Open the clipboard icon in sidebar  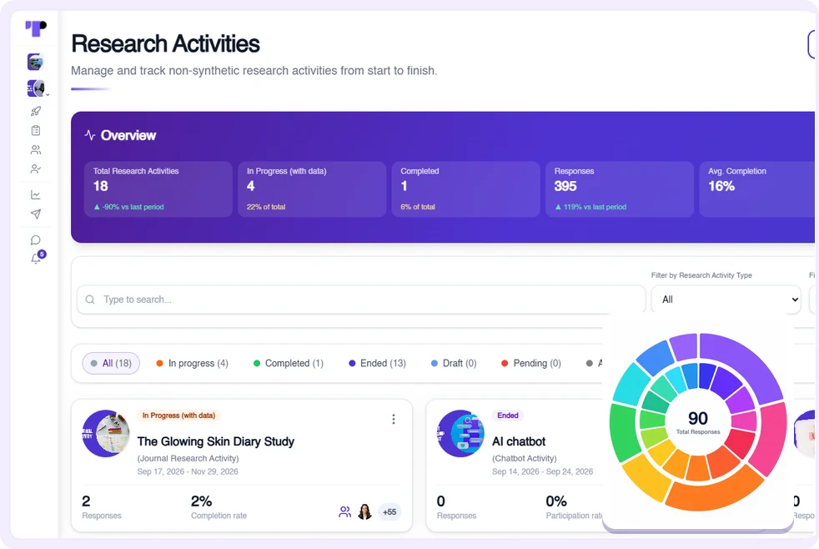pos(36,131)
